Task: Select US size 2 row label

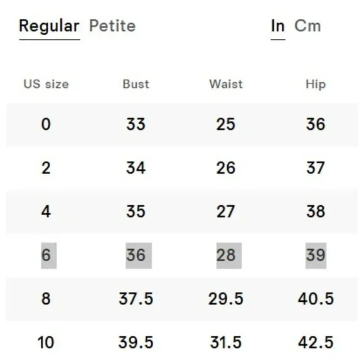Action: coord(46,168)
